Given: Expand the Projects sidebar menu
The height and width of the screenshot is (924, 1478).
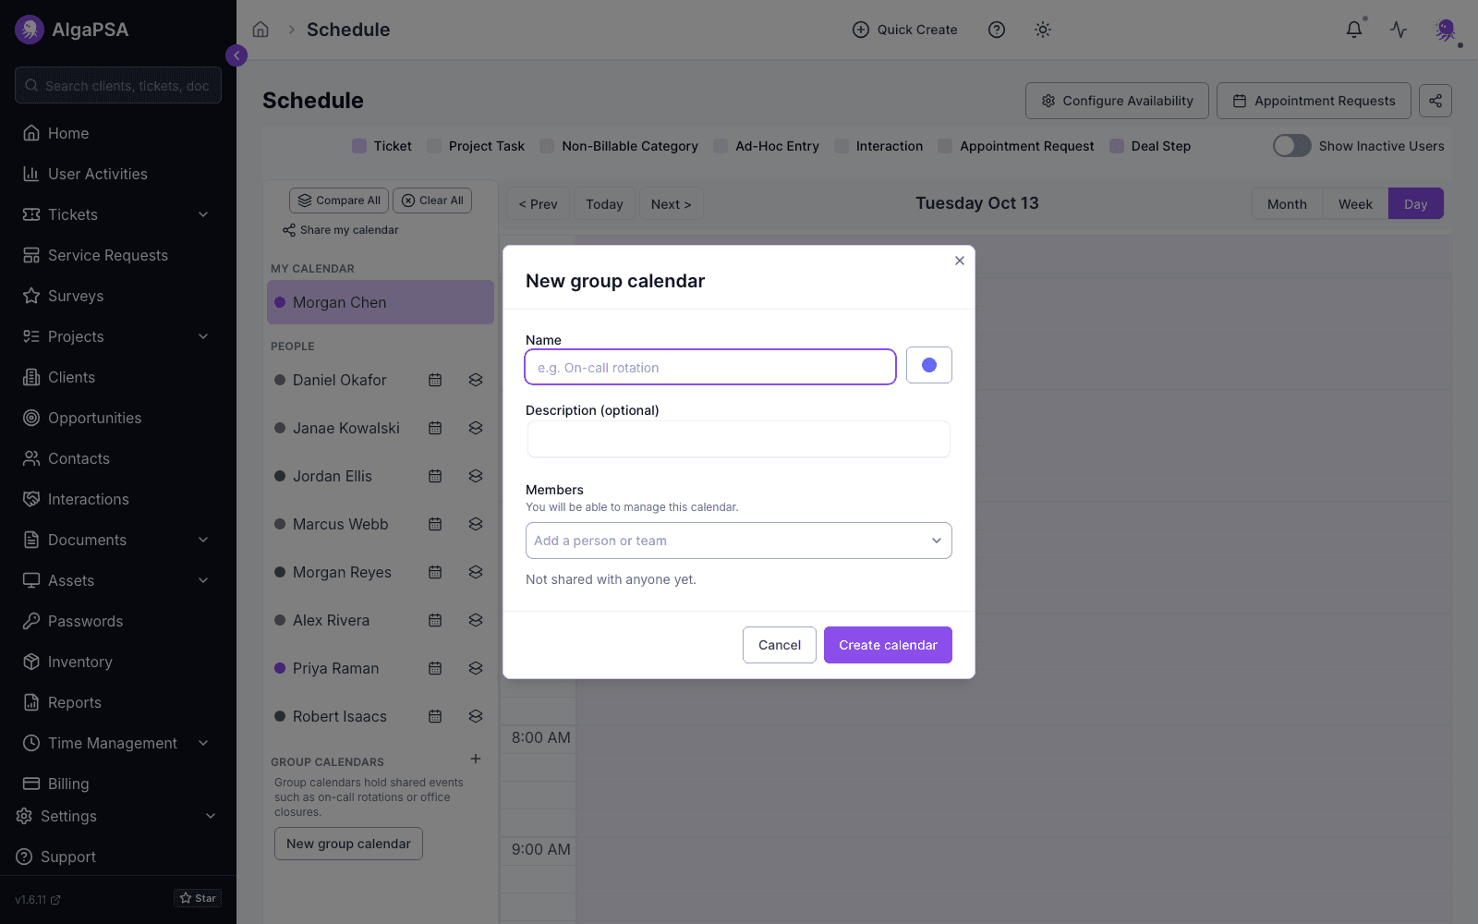Looking at the screenshot, I should [118, 336].
